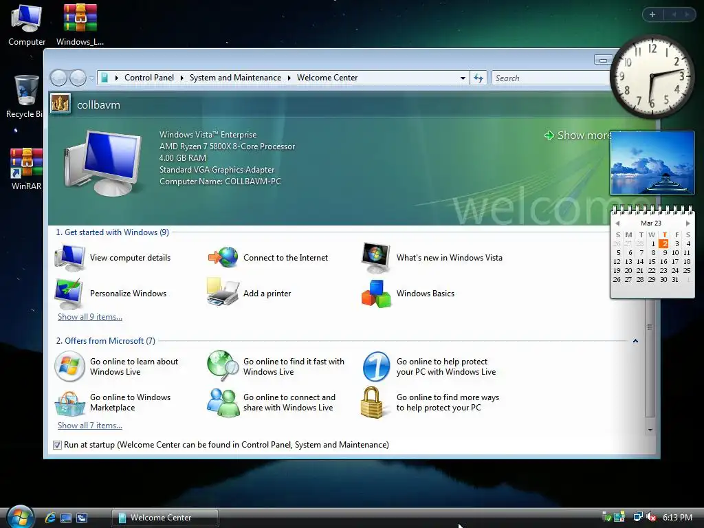This screenshot has height=528, width=704.
Task: Click Switch between windows in Quick Launch
Action: (82, 518)
